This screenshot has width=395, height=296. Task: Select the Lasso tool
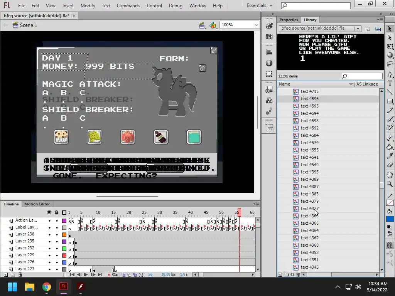click(x=390, y=64)
